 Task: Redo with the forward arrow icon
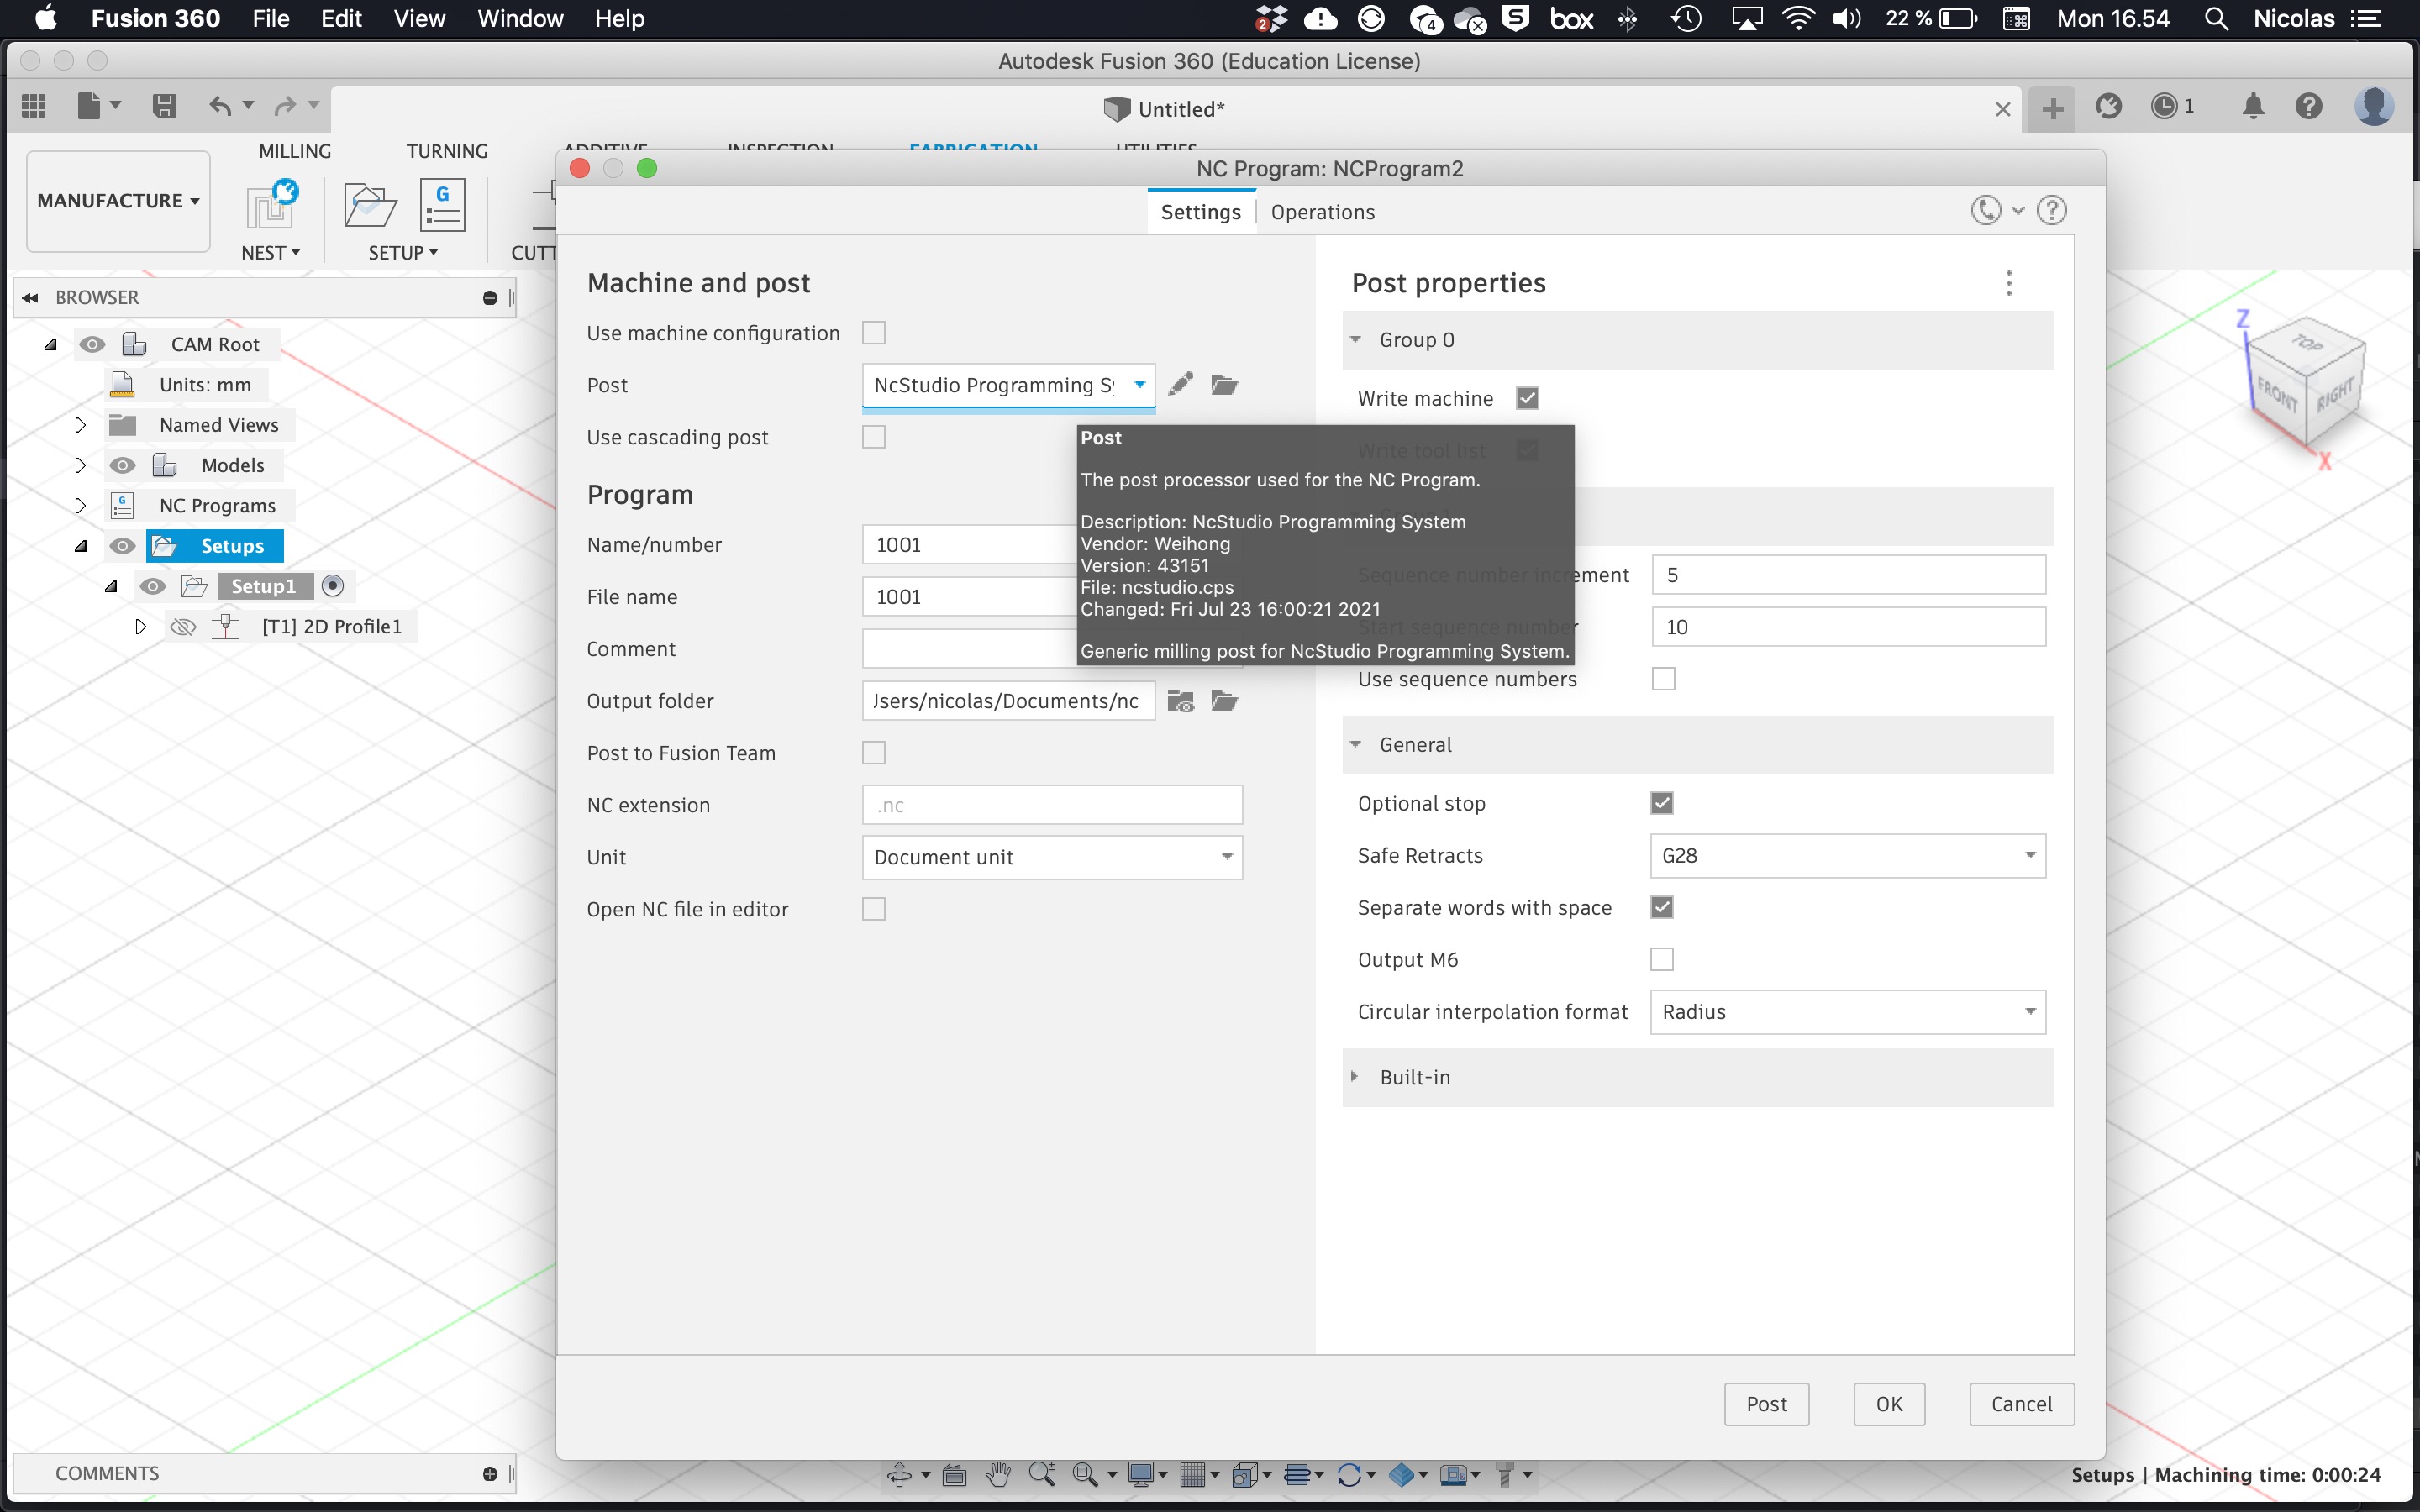[x=285, y=106]
